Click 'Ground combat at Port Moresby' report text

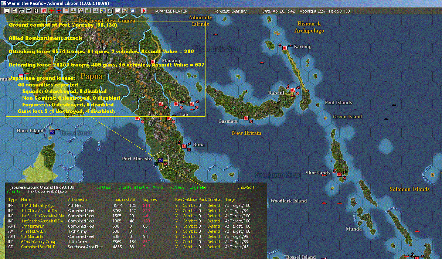(63, 25)
